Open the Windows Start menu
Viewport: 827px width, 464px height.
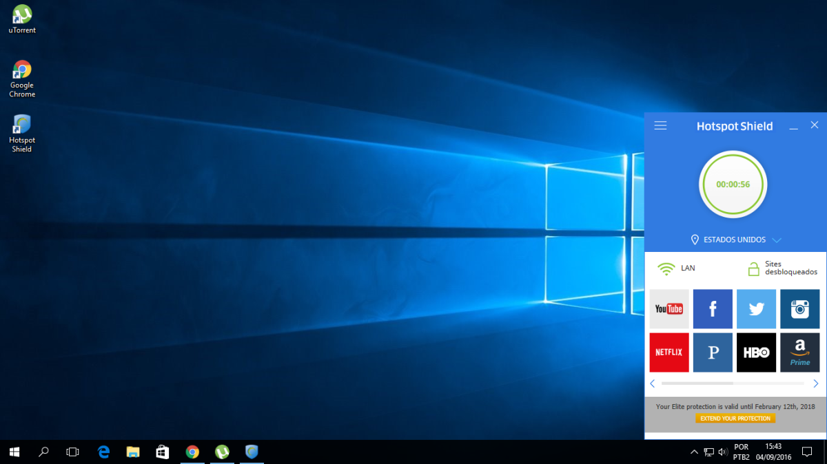tap(14, 452)
